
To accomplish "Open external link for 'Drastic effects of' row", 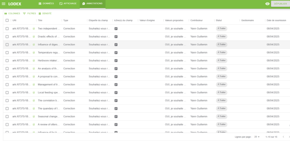I will pos(34,37).
